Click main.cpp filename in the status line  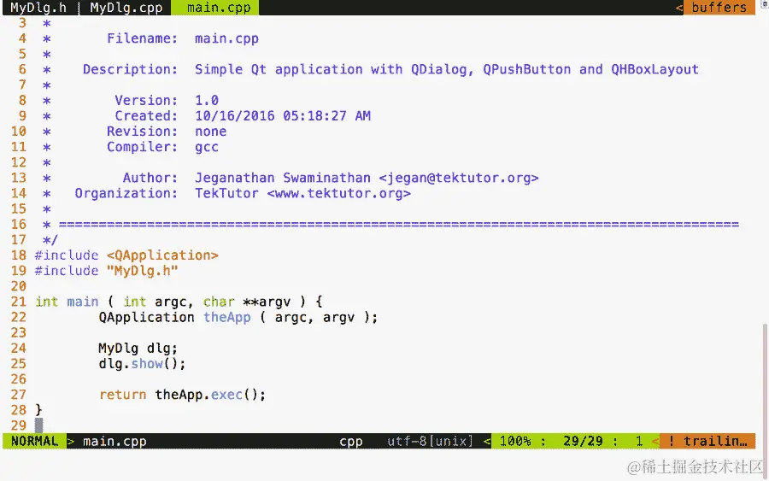tap(114, 442)
